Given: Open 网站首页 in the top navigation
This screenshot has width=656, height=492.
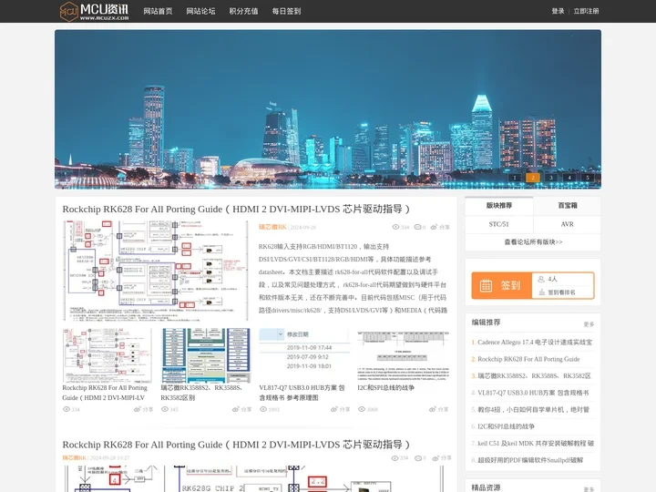Looking at the screenshot, I should [158, 11].
